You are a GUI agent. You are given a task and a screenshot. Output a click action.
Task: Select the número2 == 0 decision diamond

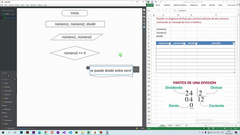[x=75, y=53]
